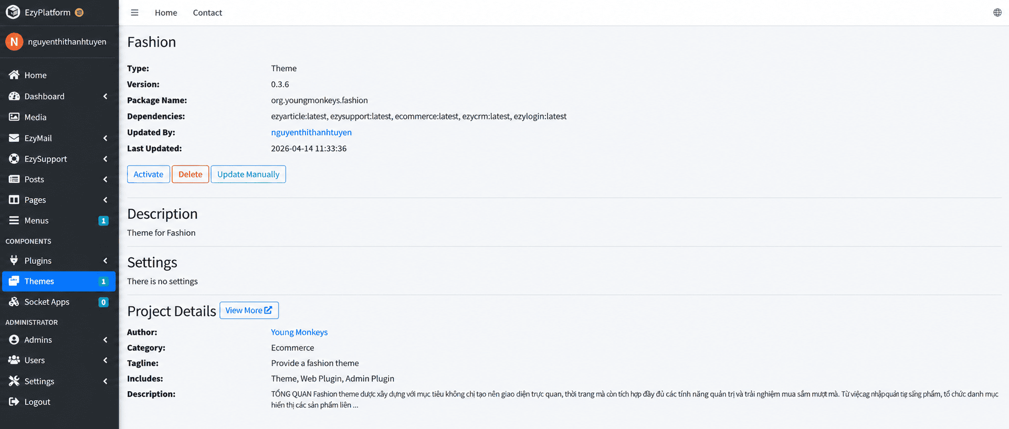Open the Media sidebar item
This screenshot has height=429, width=1009.
(59, 117)
